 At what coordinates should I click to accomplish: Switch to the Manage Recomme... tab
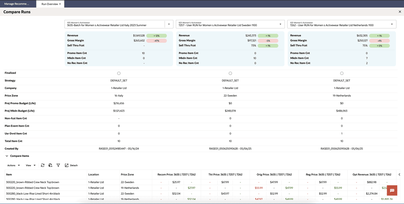tap(16, 4)
